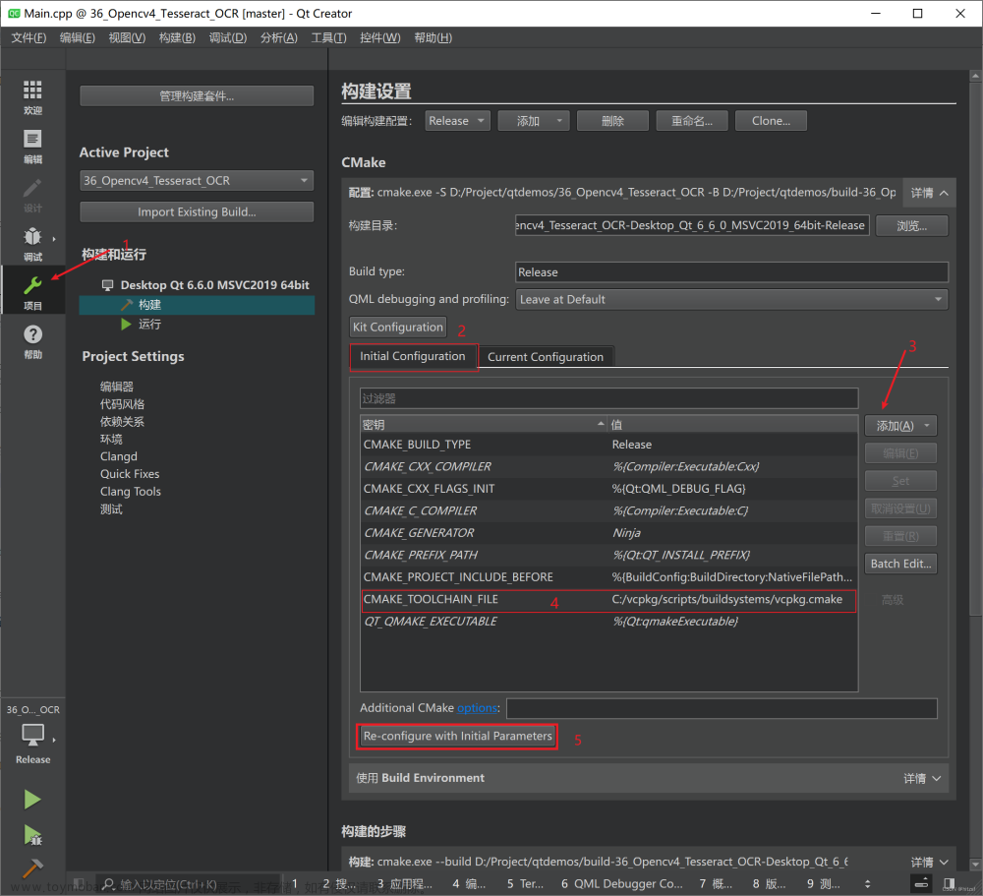Open the Active Project combo box
Image resolution: width=983 pixels, height=896 pixels.
coord(197,181)
